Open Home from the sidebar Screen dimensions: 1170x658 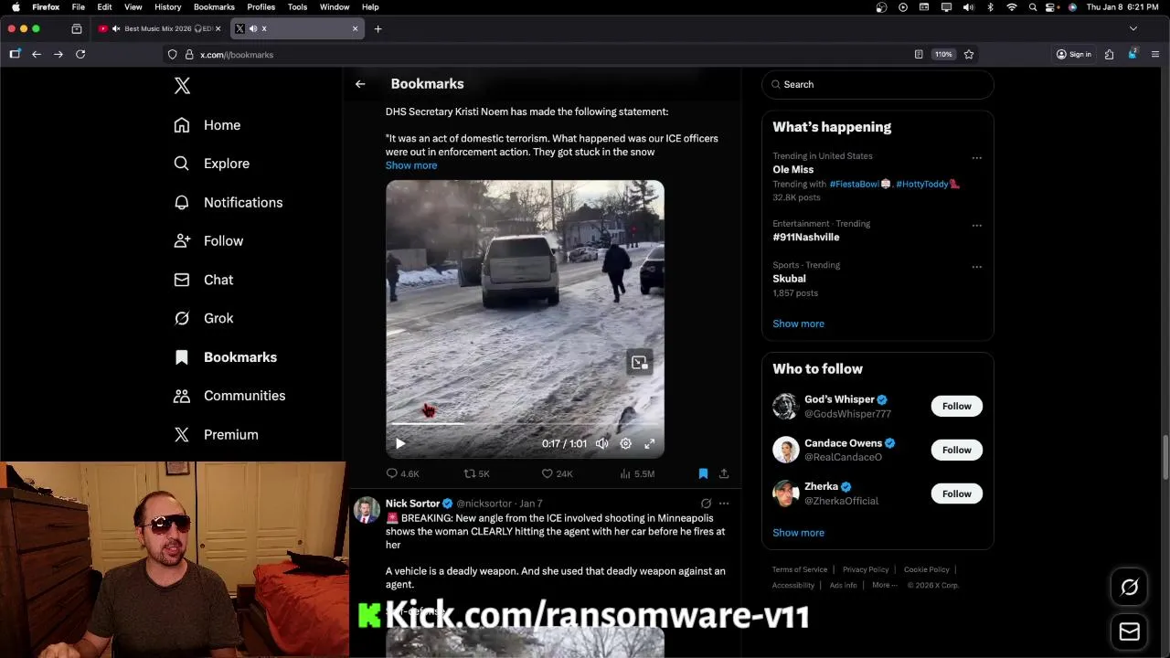[x=207, y=125]
